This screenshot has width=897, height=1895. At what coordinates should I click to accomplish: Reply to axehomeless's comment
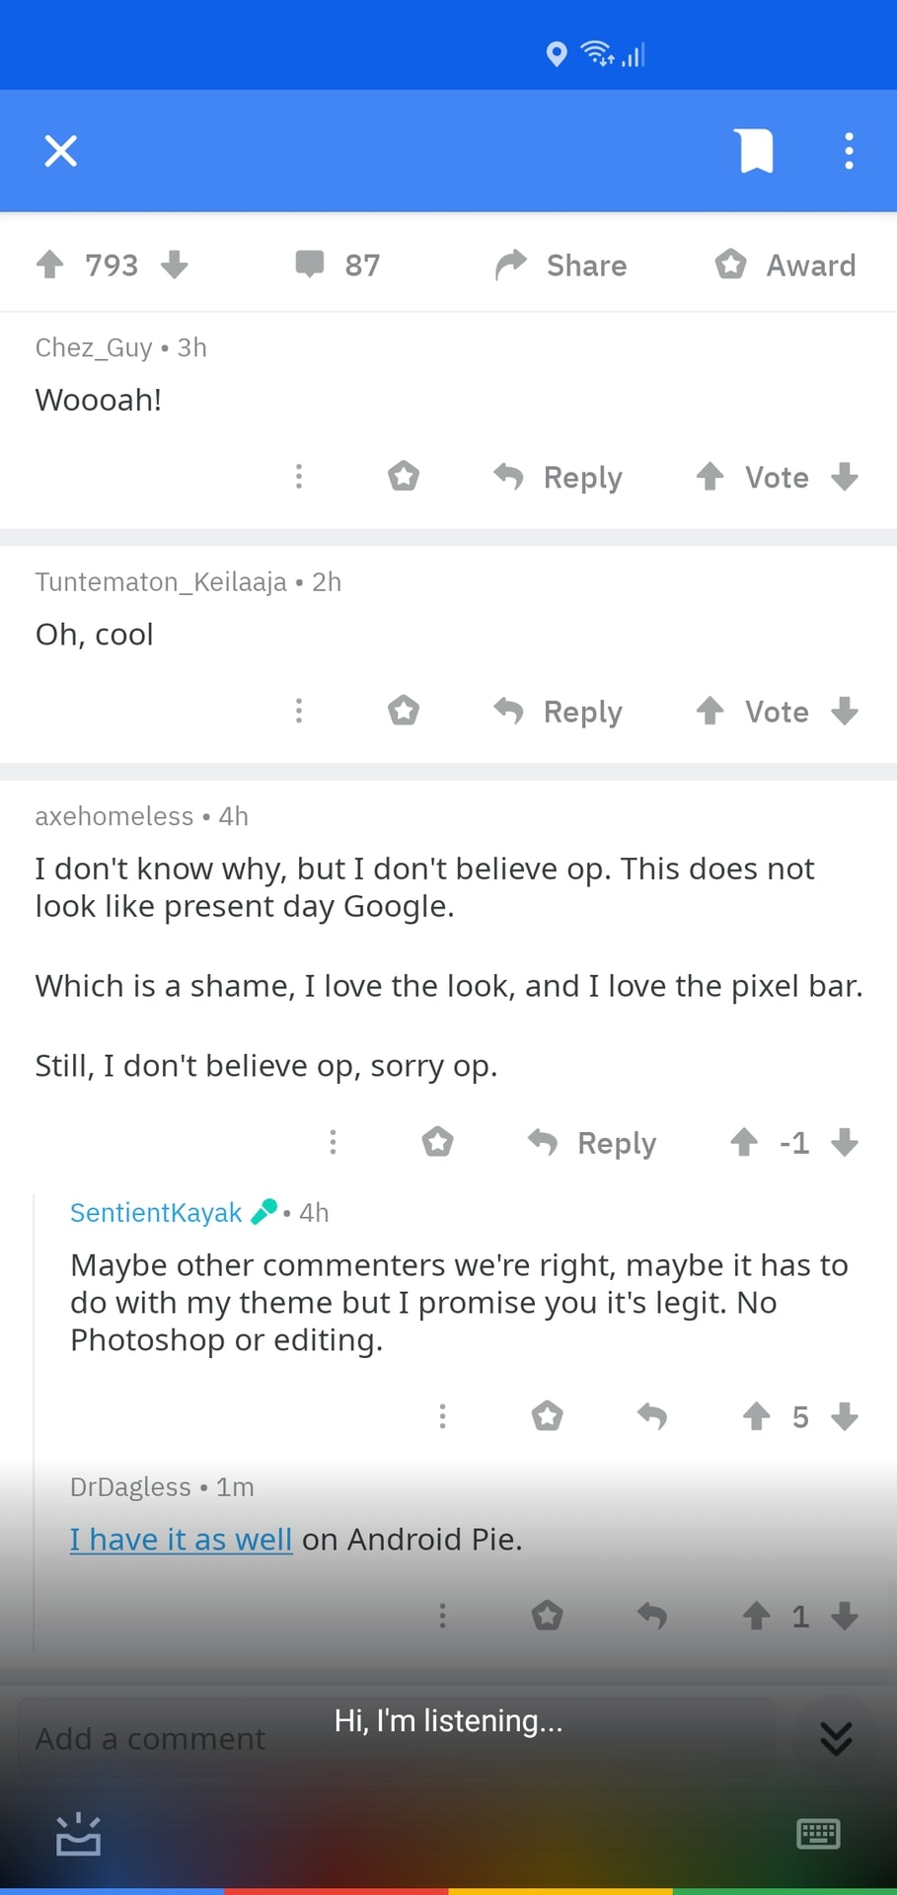click(592, 1142)
